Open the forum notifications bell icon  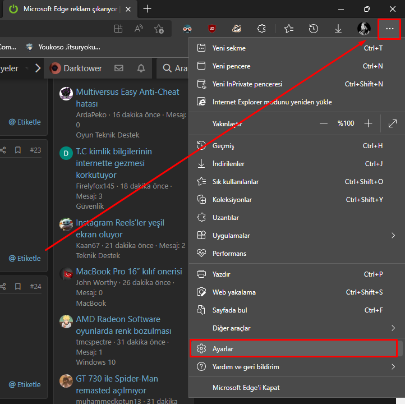[141, 68]
